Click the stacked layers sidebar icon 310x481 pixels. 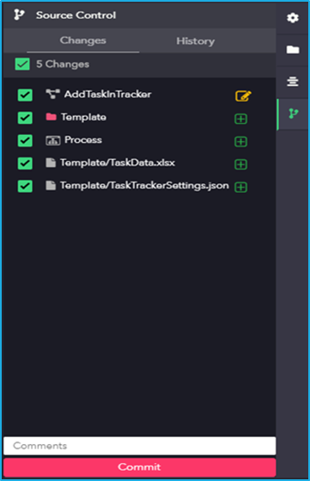click(293, 82)
